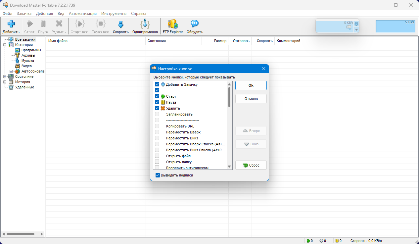
Task: Select the Музыка category icon
Action: click(17, 61)
